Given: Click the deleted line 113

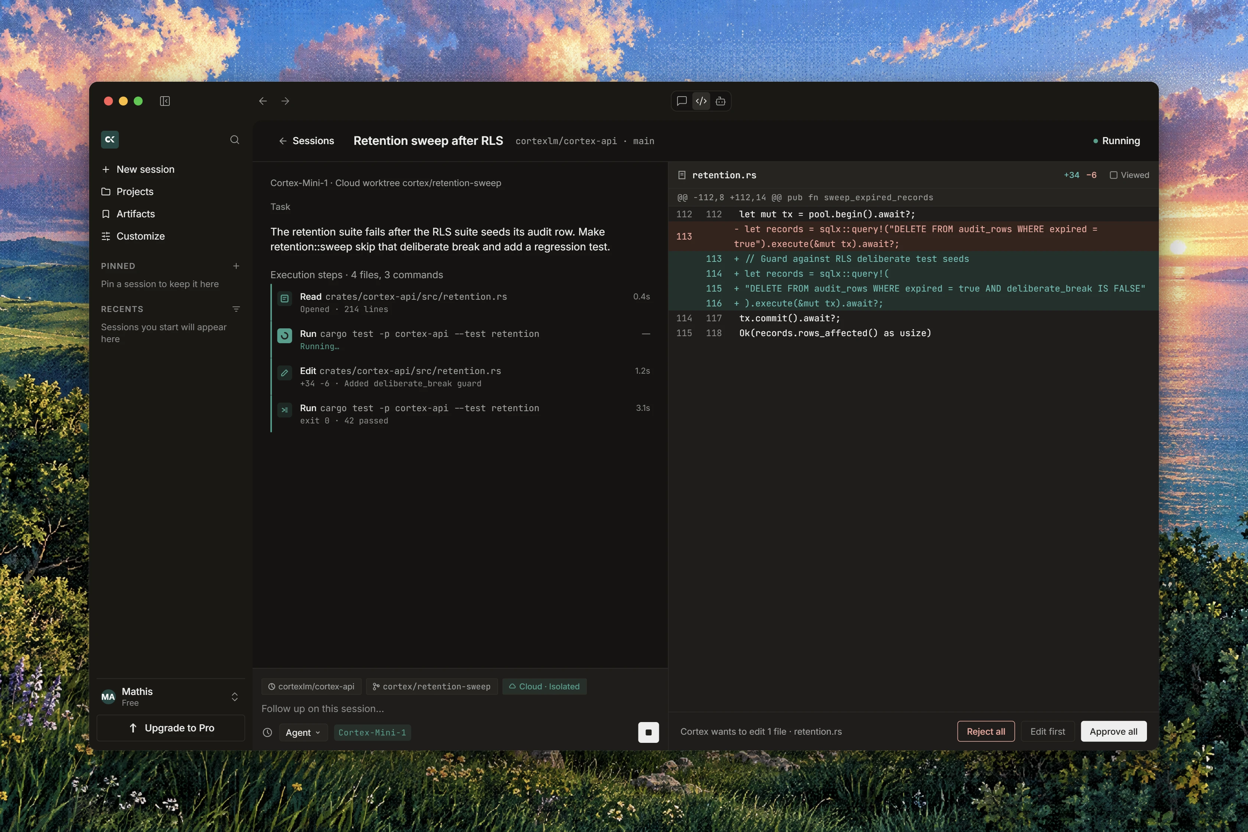Looking at the screenshot, I should (x=913, y=237).
